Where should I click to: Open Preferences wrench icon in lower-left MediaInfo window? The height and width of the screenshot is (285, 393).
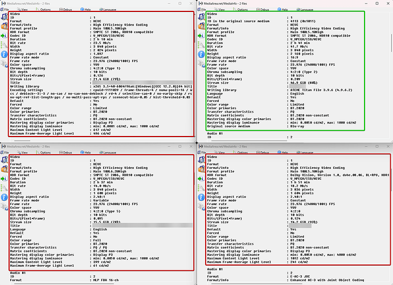tap(4, 188)
